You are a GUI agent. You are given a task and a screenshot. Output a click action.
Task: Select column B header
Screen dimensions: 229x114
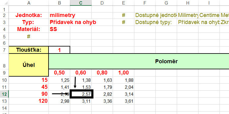coord(59,3)
